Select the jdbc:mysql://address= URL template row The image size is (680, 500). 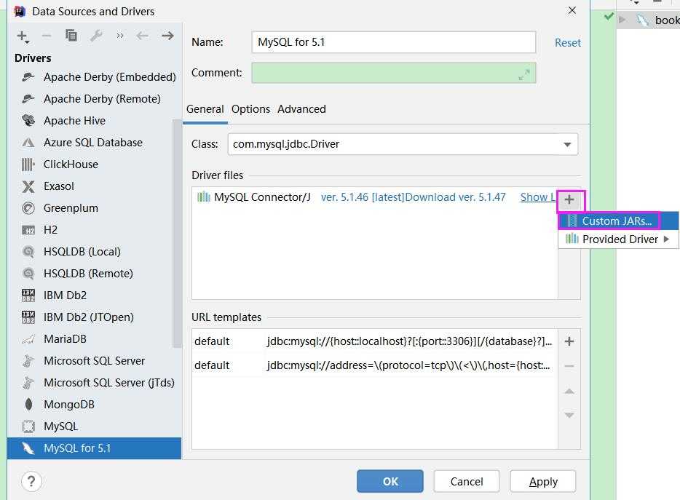pos(373,365)
